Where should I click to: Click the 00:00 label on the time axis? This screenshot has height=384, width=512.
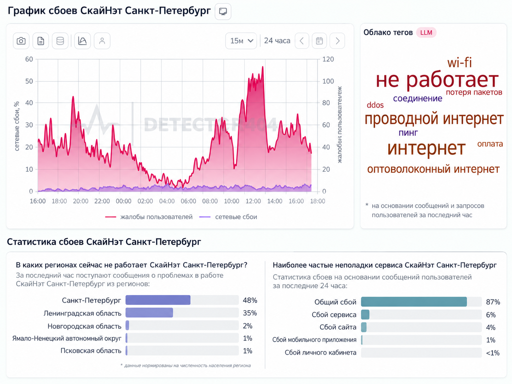(x=124, y=201)
